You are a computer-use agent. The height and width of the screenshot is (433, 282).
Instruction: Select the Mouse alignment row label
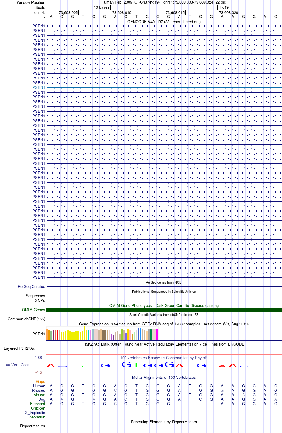(x=39, y=395)
